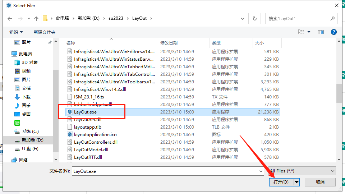The width and height of the screenshot is (345, 194).
Task: Select U 盘 (F:) drive in sidebar
Action: point(30,149)
